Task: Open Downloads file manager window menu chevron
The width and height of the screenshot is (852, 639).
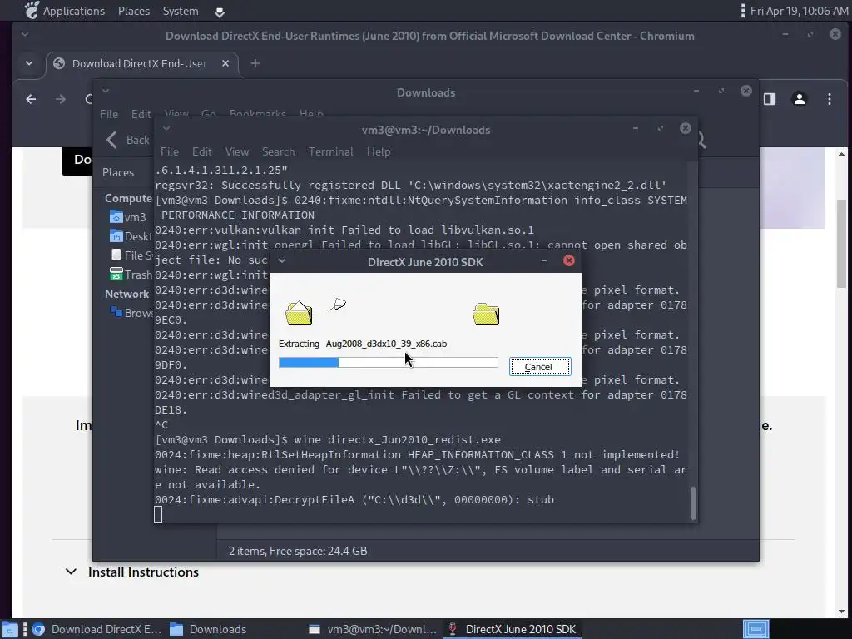Action: (x=106, y=91)
